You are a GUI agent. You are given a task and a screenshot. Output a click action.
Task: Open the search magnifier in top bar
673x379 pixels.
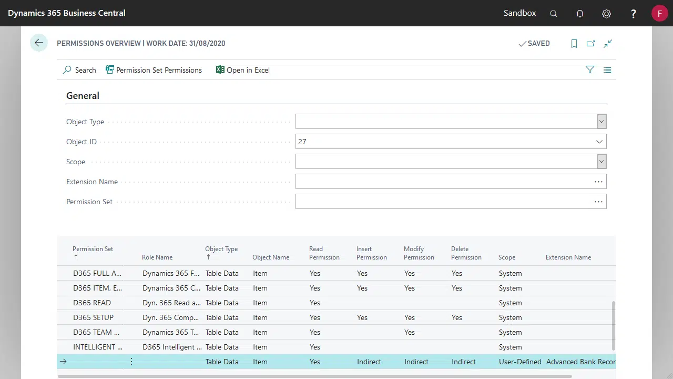553,14
